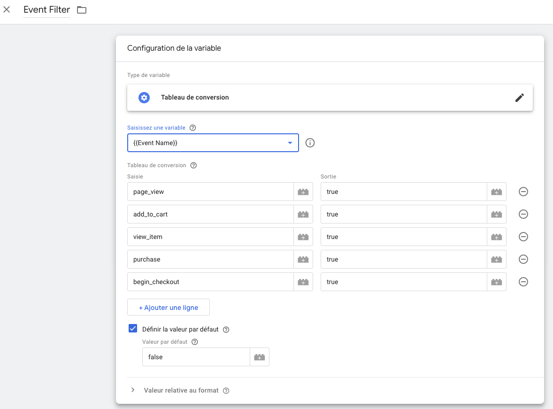This screenshot has width=553, height=409.
Task: Open folder icon next to Event Filter title
Action: pos(82,10)
